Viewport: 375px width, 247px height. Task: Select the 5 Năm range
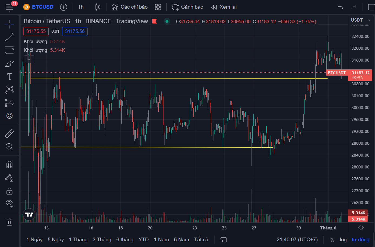(x=182, y=239)
